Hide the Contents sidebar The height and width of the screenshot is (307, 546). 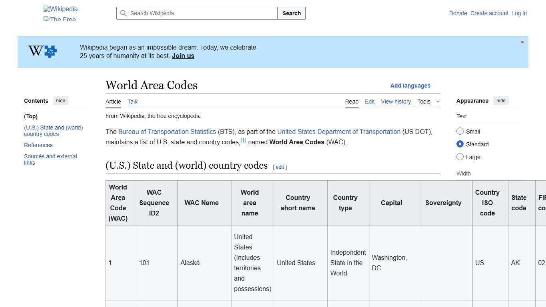[60, 101]
